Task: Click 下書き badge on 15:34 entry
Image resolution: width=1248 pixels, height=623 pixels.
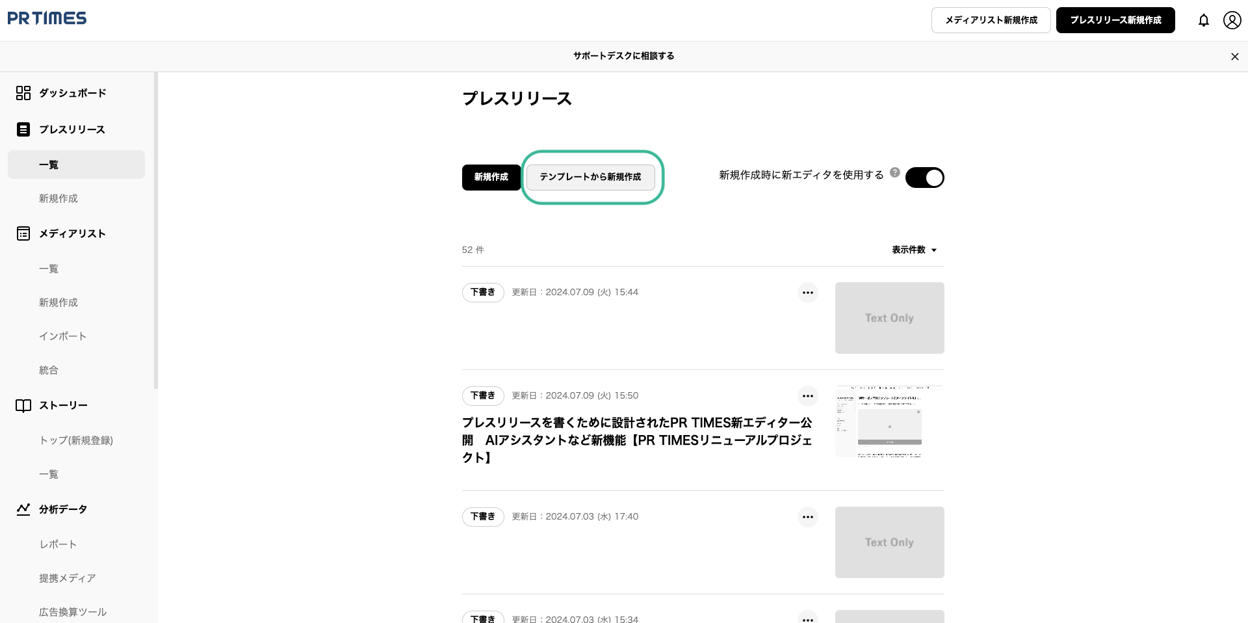Action: point(483,618)
